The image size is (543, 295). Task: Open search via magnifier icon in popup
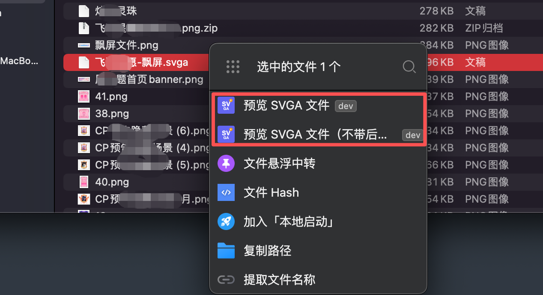[409, 67]
